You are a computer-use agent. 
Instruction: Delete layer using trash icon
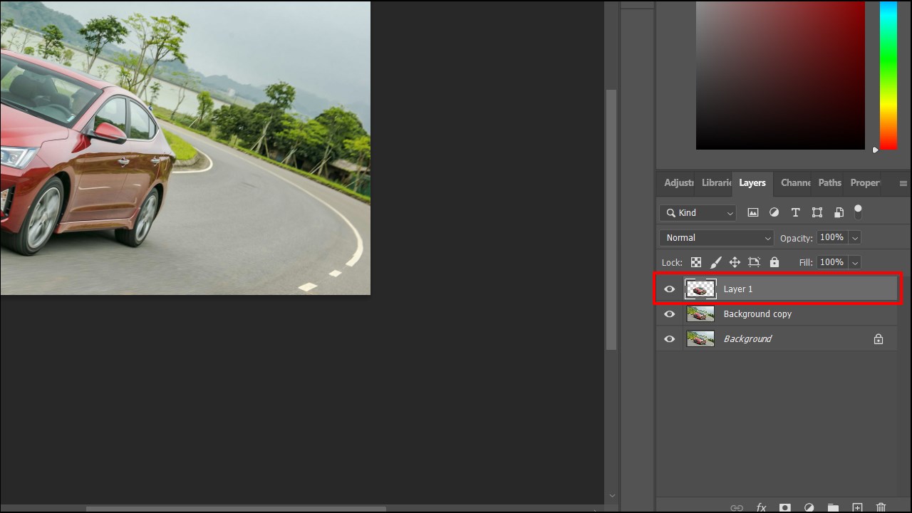pos(881,507)
